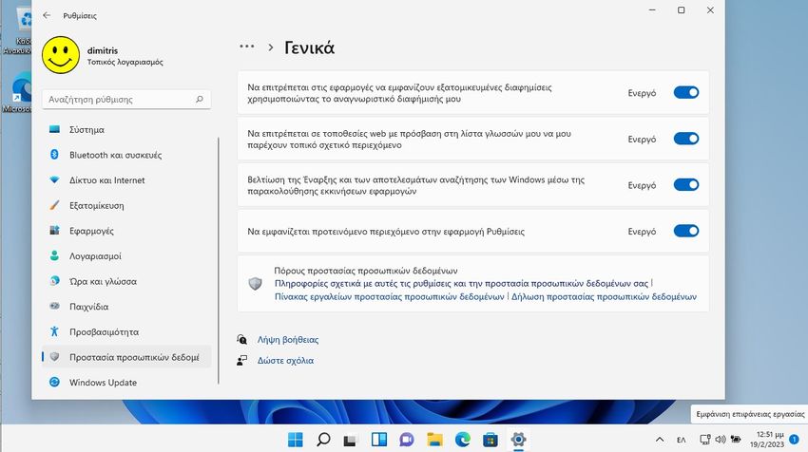Click the speaker volume tray icon

(x=721, y=439)
